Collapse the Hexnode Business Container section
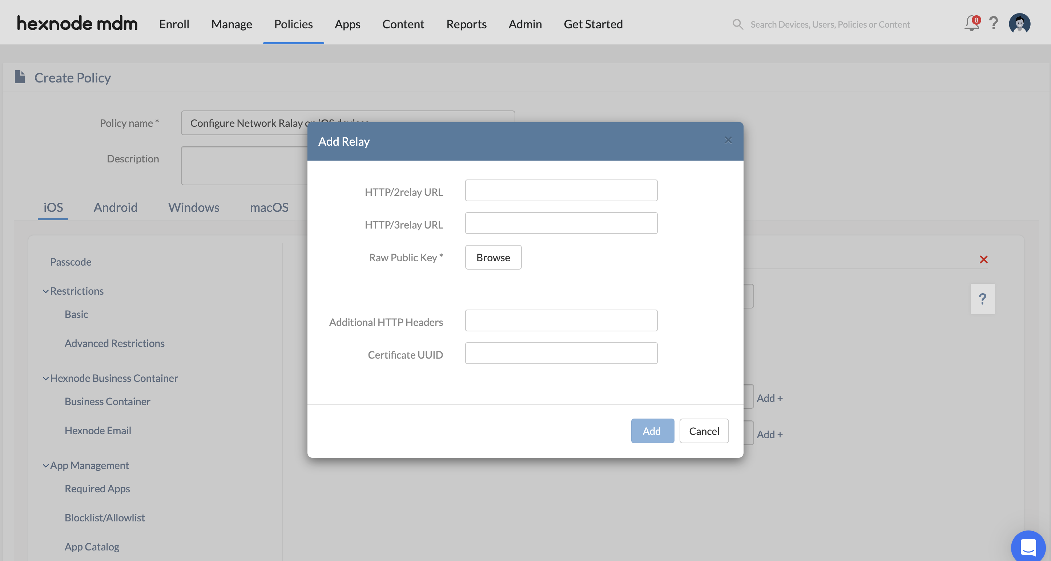Viewport: 1051px width, 561px height. 46,379
